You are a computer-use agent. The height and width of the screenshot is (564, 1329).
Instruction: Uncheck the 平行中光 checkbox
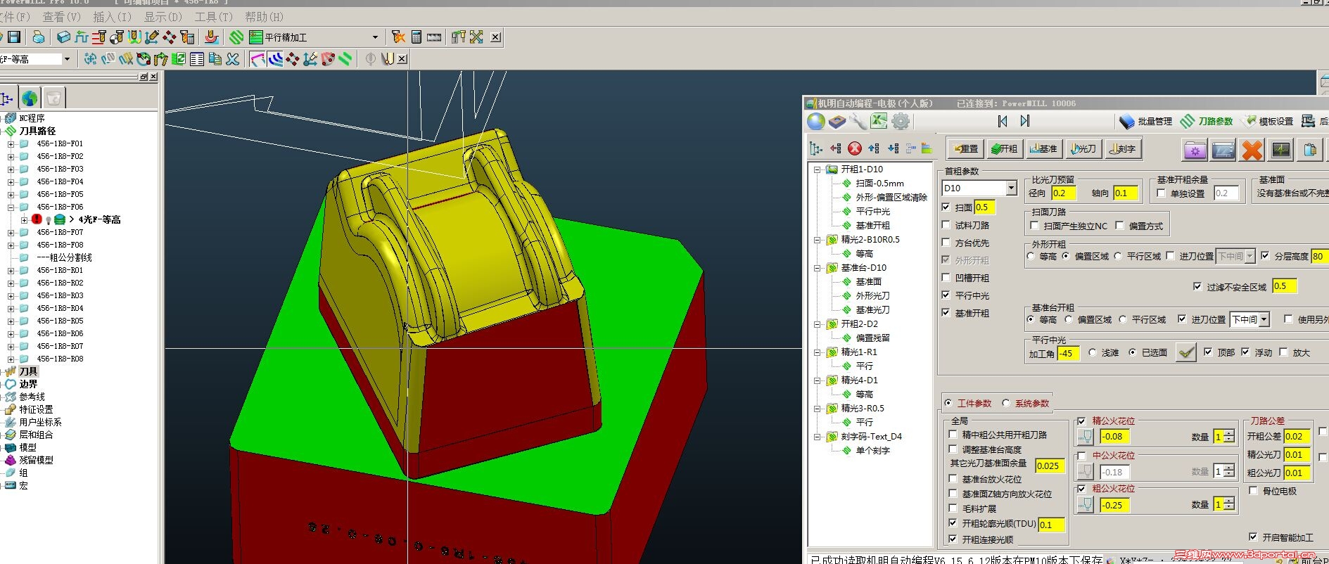[x=946, y=295]
